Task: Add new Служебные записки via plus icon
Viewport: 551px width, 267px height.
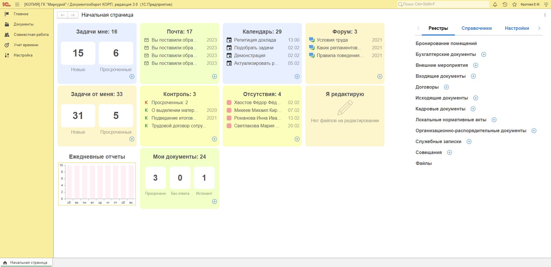Action: tap(469, 142)
